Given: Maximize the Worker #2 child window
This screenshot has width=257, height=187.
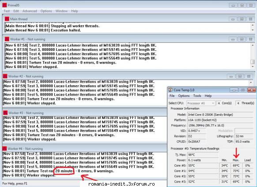Looking at the screenshot, I should tap(240, 76).
